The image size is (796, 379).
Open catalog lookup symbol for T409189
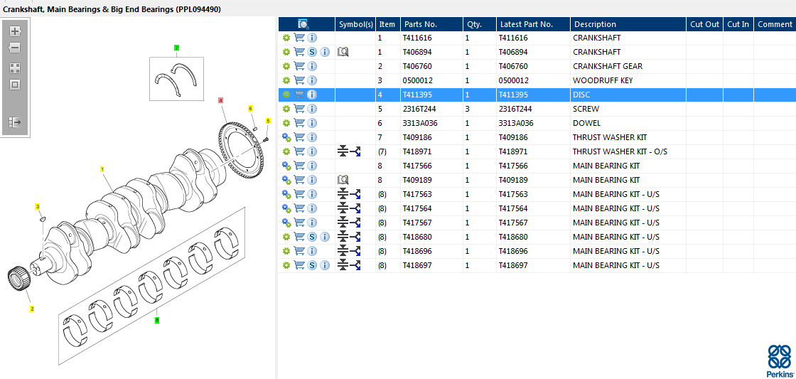(x=343, y=180)
